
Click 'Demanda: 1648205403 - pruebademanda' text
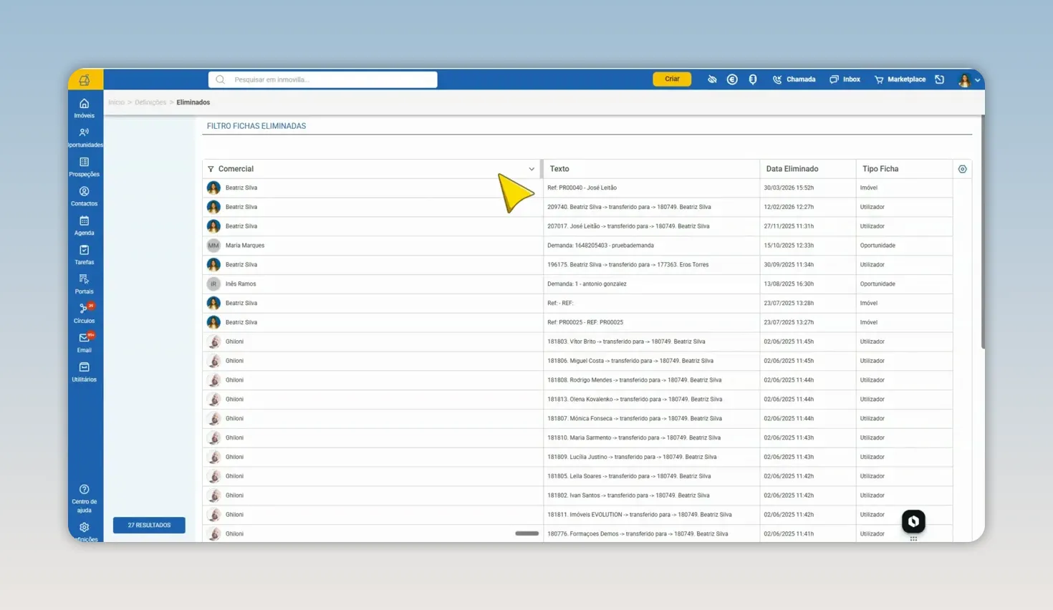click(600, 246)
